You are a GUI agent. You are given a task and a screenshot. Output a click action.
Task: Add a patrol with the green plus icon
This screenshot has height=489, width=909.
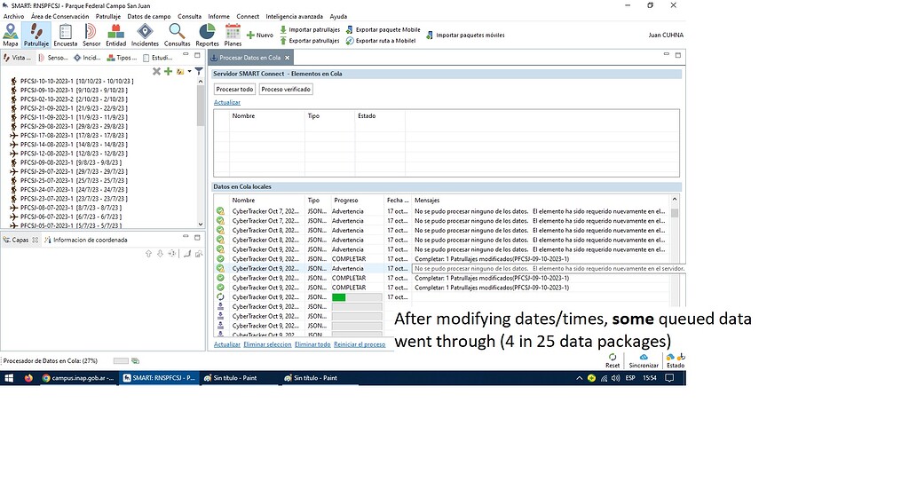(x=168, y=71)
